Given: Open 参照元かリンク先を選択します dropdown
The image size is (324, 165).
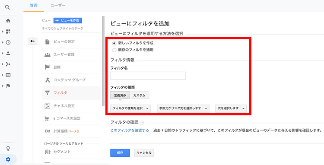Looking at the screenshot, I should [183, 108].
